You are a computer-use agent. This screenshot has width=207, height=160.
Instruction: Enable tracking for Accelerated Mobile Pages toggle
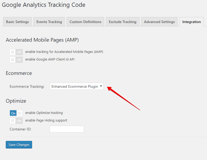(16, 52)
